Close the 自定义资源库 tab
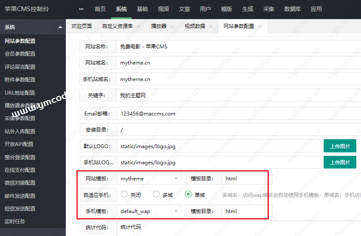 point(138,26)
